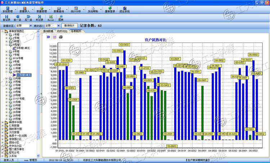
Task: Click the 03-0502 label below zero line
Action: click(x=172, y=146)
